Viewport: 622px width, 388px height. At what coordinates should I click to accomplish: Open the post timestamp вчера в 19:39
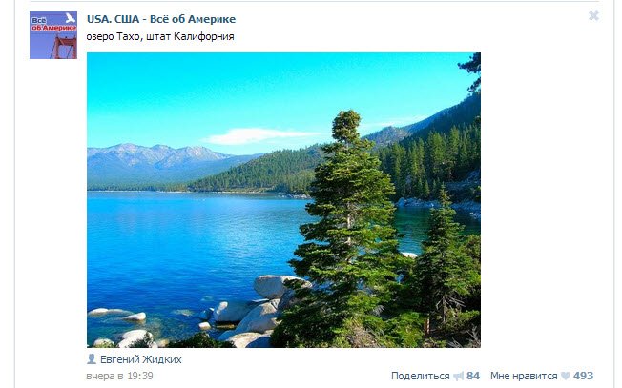tap(119, 377)
